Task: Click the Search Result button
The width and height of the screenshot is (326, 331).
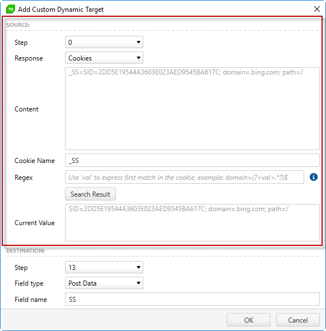Action: click(90, 194)
